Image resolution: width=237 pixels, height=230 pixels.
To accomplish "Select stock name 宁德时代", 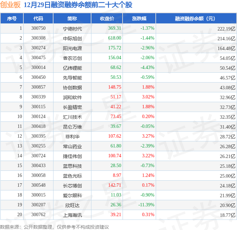I will (72, 29).
